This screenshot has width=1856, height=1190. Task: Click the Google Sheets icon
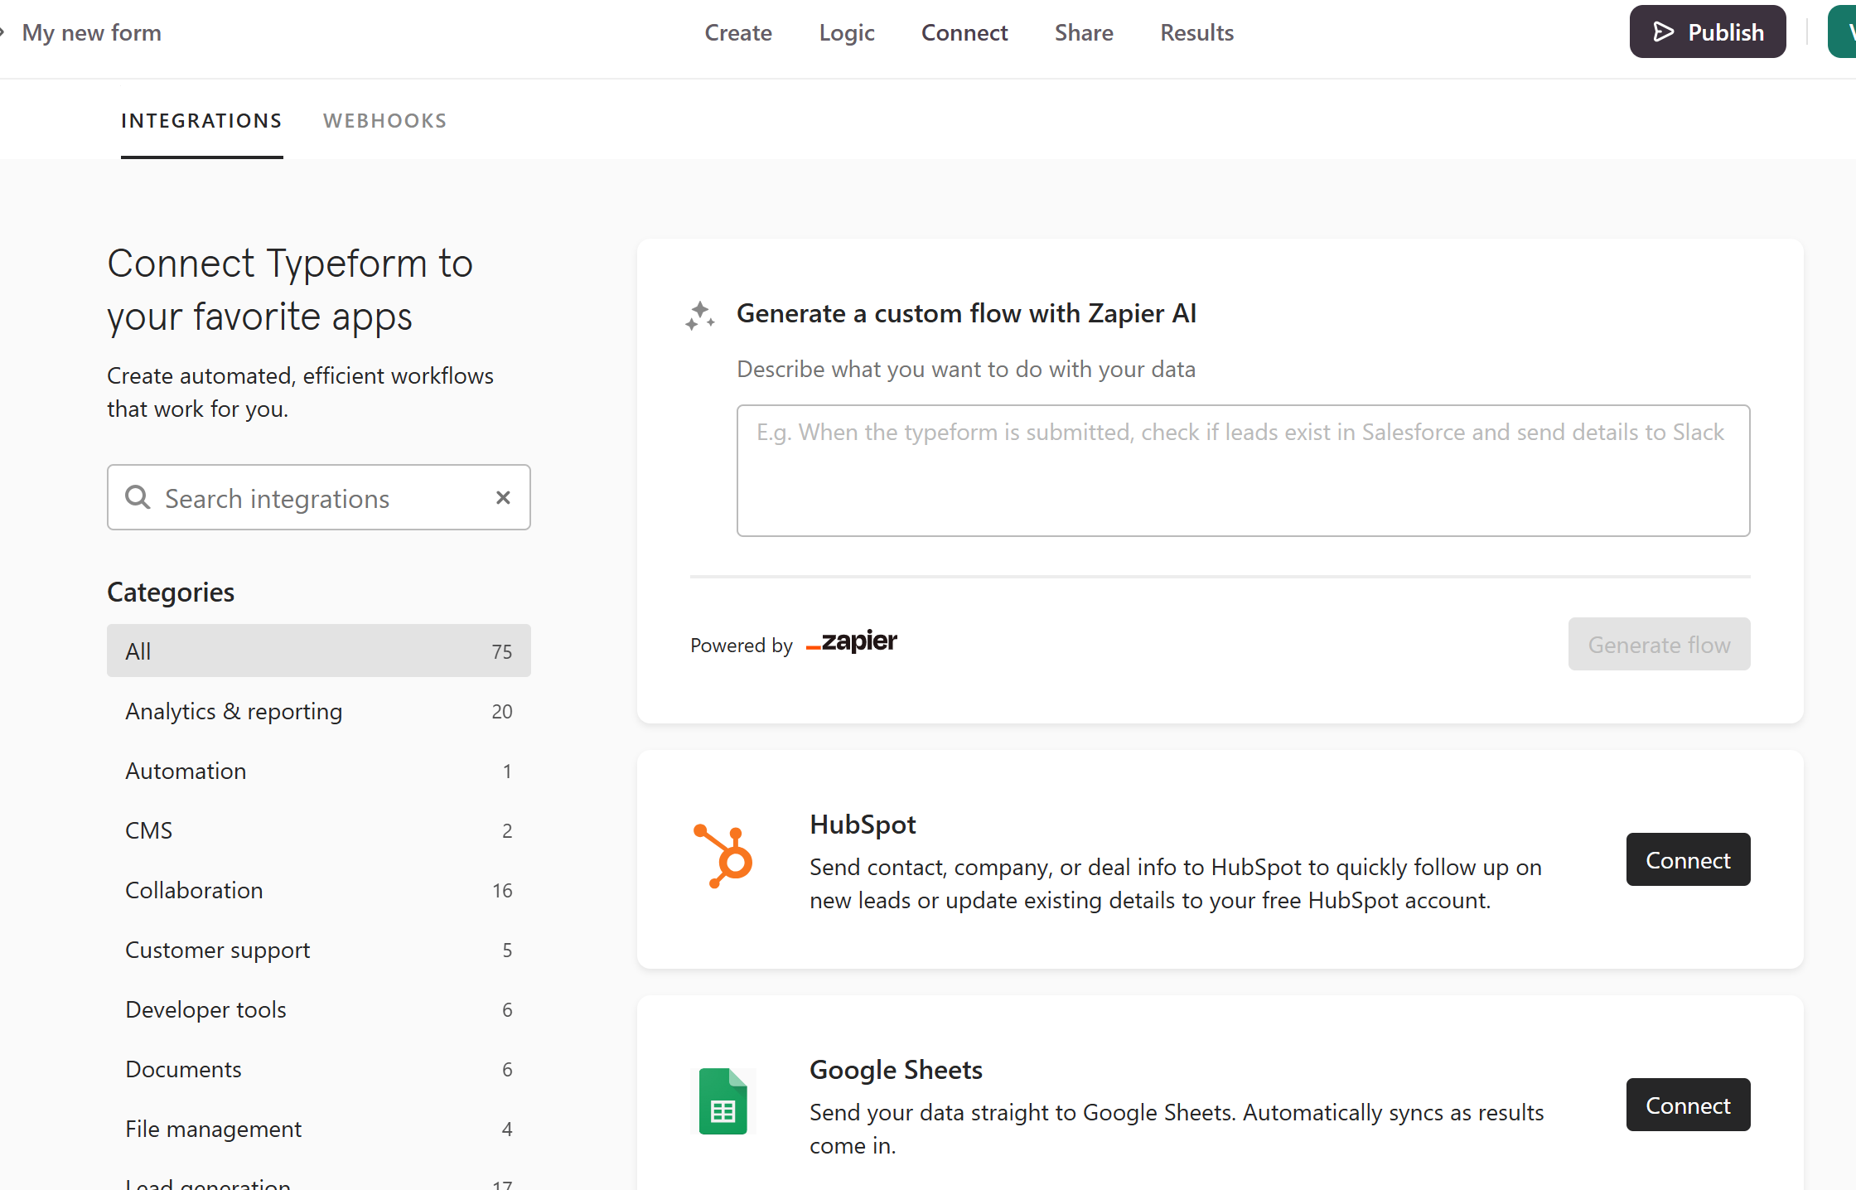[723, 1101]
